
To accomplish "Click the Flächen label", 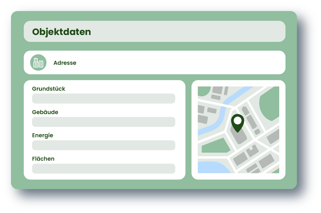I will [43, 159].
